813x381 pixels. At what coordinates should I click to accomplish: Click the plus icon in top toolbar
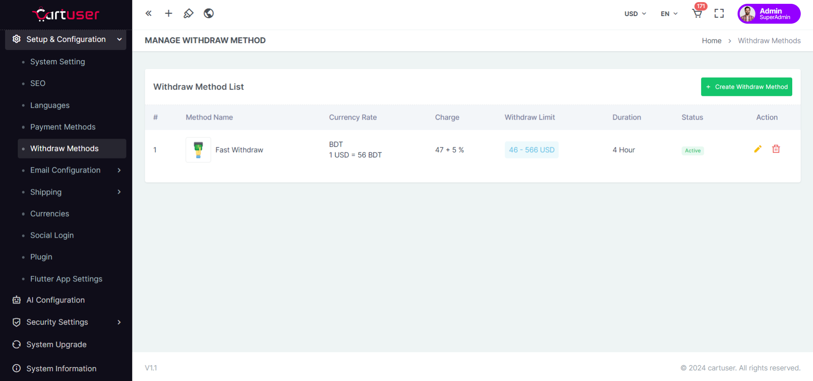tap(169, 14)
